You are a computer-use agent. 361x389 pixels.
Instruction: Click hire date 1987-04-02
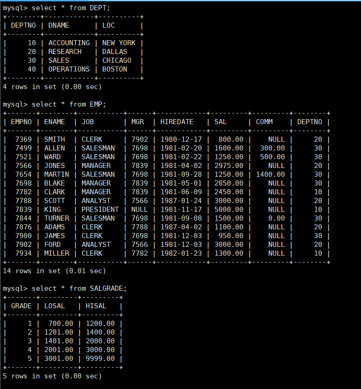[x=181, y=227]
